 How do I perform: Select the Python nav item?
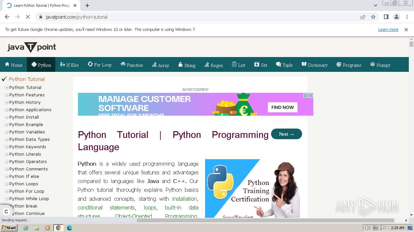pyautogui.click(x=41, y=65)
